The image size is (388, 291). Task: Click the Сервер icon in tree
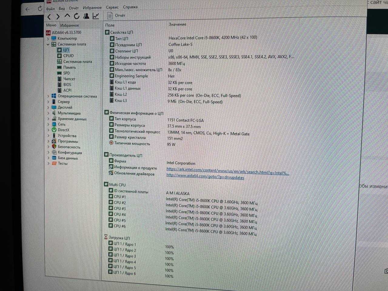(54, 102)
